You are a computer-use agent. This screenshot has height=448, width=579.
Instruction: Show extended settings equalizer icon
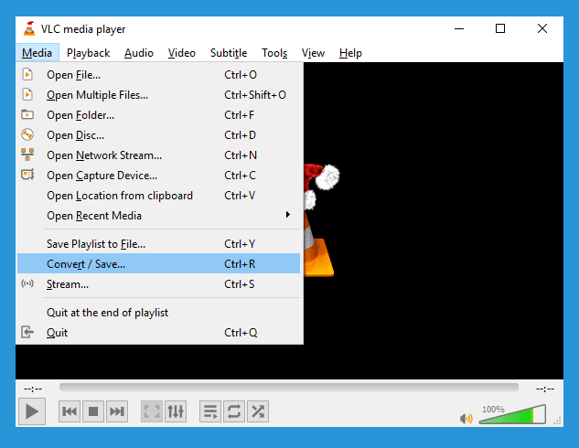[x=176, y=411]
